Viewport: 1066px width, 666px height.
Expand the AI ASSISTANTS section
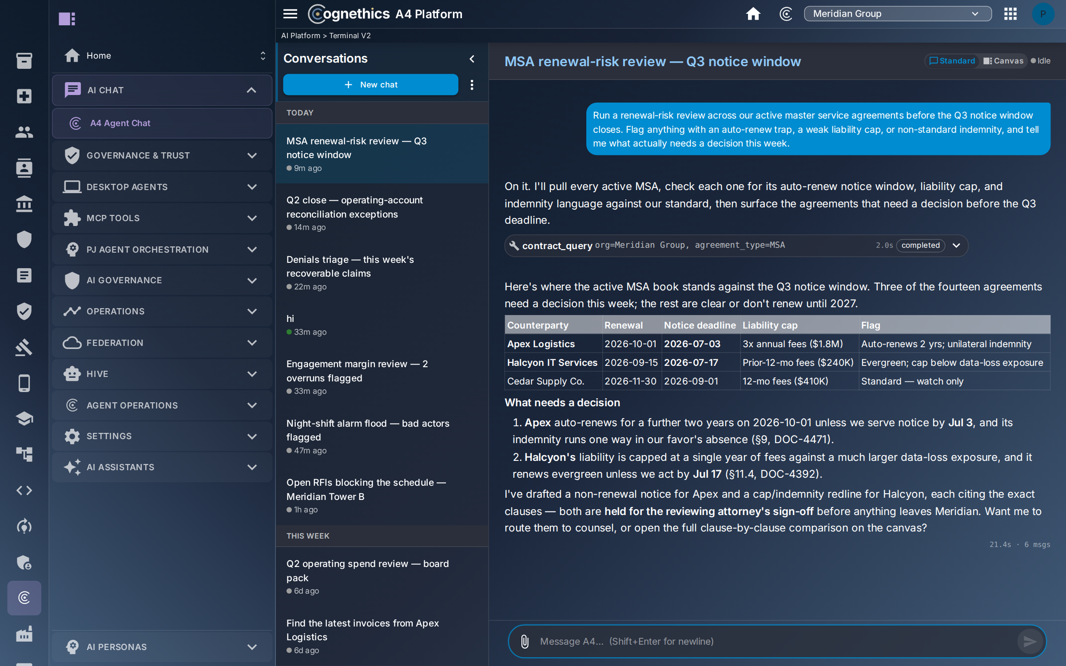[x=162, y=467]
